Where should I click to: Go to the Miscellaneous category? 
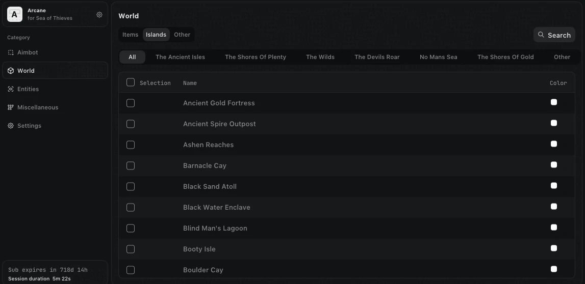(x=37, y=107)
